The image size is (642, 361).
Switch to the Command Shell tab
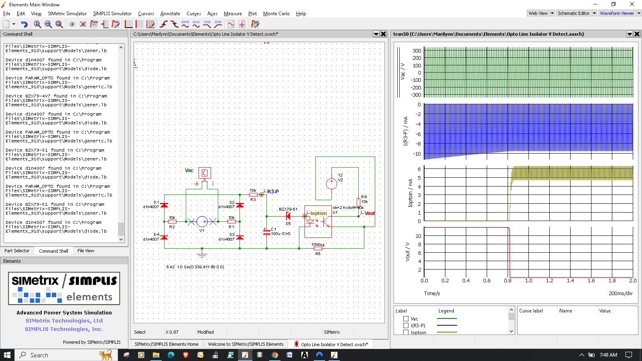coord(54,251)
